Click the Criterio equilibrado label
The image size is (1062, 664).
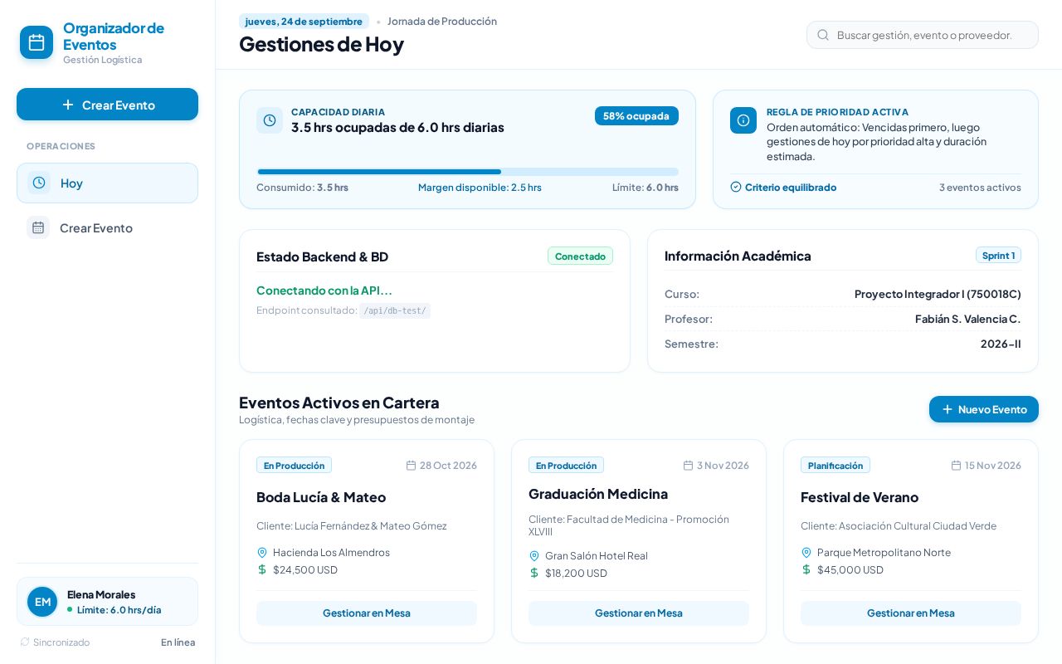tap(791, 187)
